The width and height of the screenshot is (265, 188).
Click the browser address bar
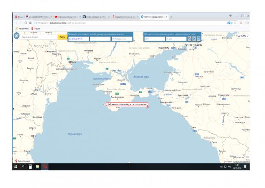[x=124, y=23]
